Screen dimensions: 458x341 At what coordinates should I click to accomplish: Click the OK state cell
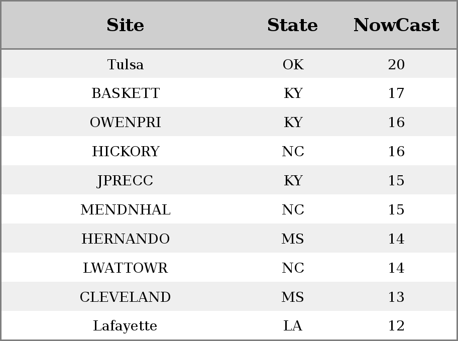293,64
